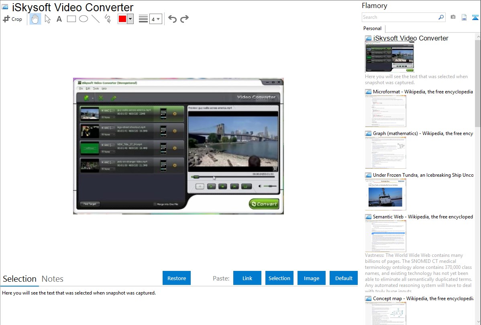Open the iSkysoft Video Converter thumbnail in the sidebar

(x=389, y=57)
